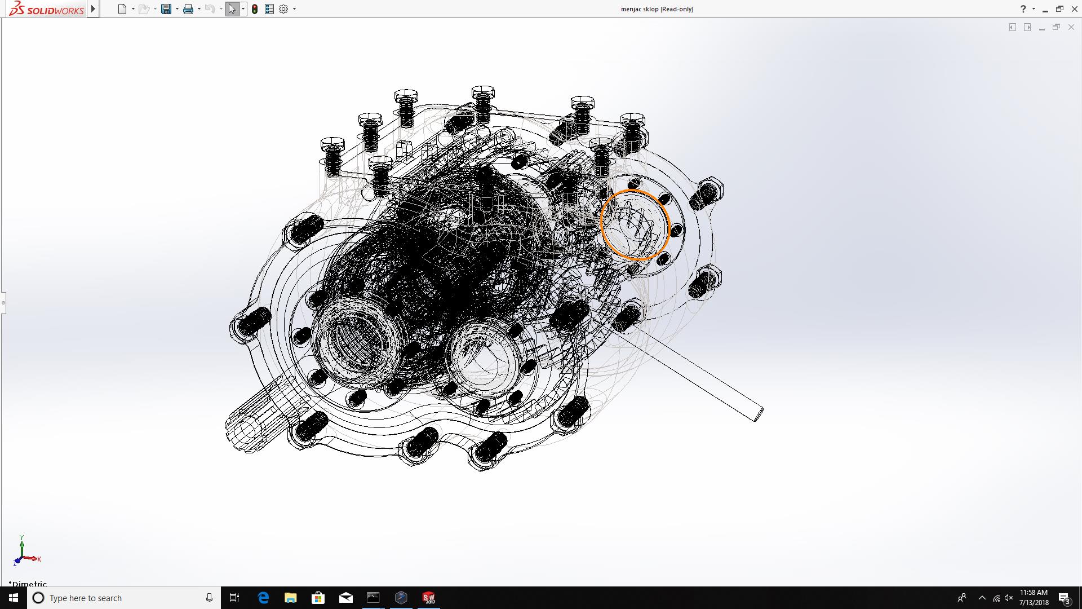This screenshot has height=609, width=1082.
Task: Open File Properties list icon
Action: (269, 9)
